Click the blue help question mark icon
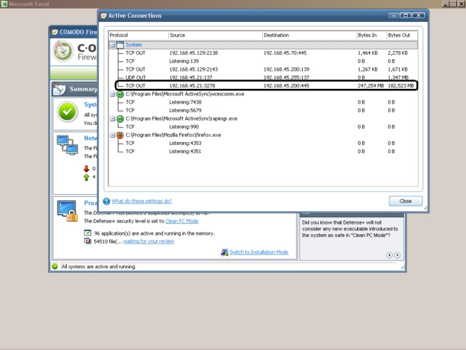466x350 pixels. pyautogui.click(x=106, y=201)
